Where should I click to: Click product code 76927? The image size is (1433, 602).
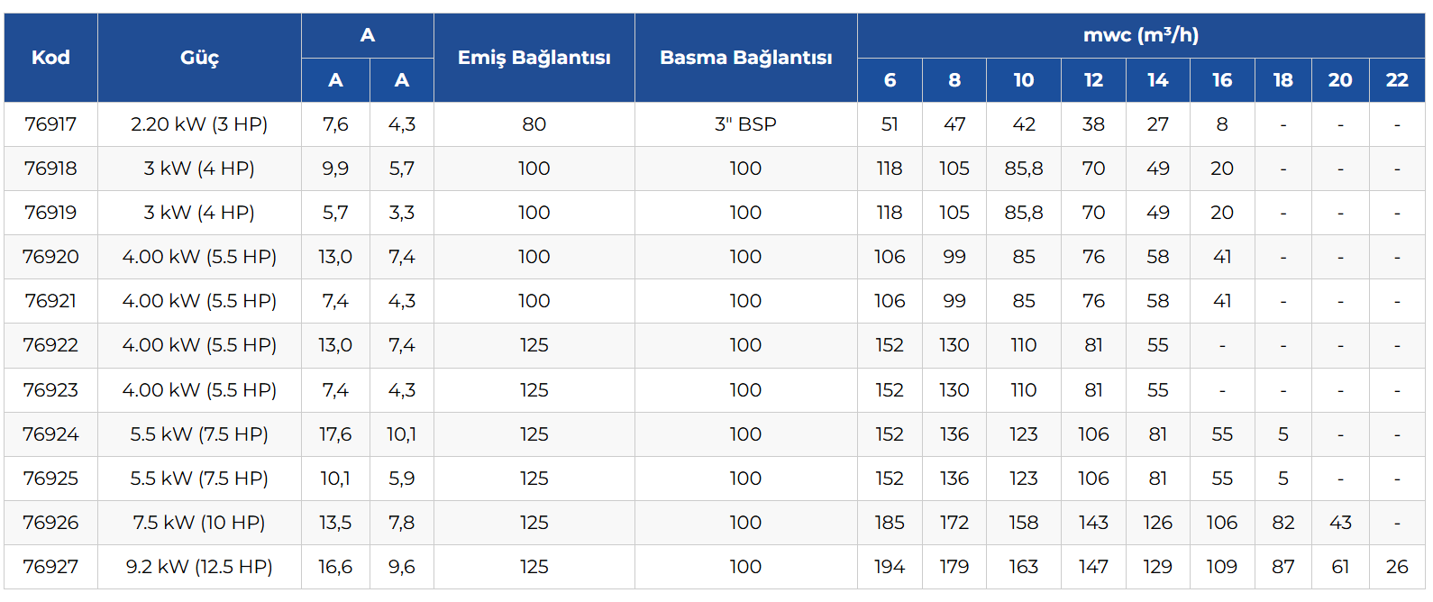[x=50, y=567]
